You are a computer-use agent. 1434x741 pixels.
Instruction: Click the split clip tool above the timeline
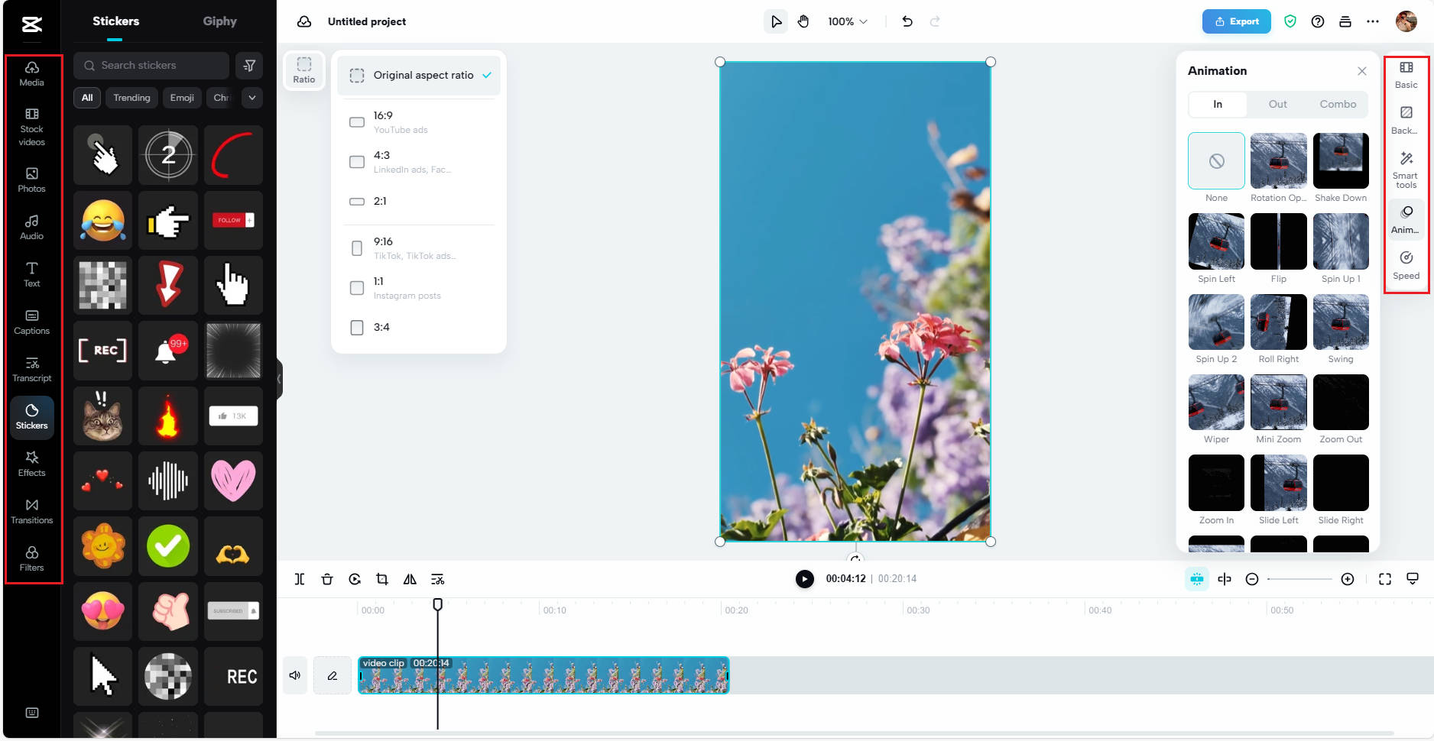pyautogui.click(x=300, y=579)
